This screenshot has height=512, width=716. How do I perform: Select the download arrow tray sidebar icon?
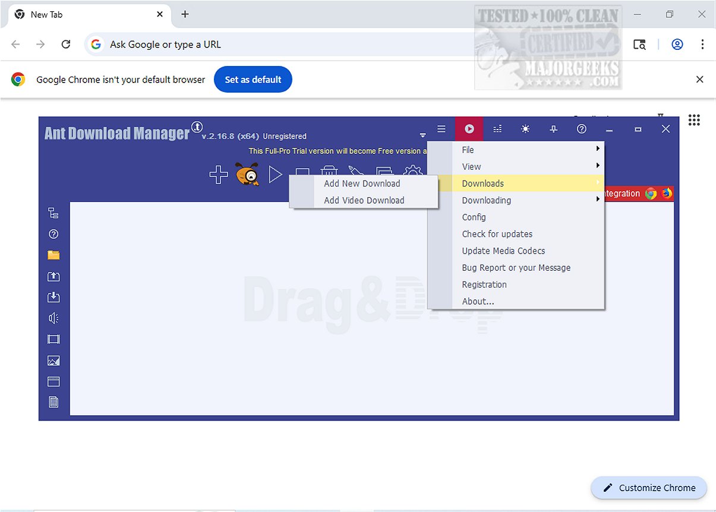pyautogui.click(x=53, y=297)
